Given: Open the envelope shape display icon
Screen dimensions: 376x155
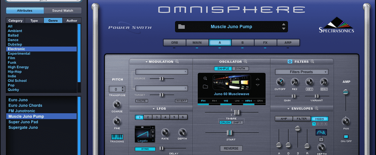Looking at the screenshot, I should 321,132.
